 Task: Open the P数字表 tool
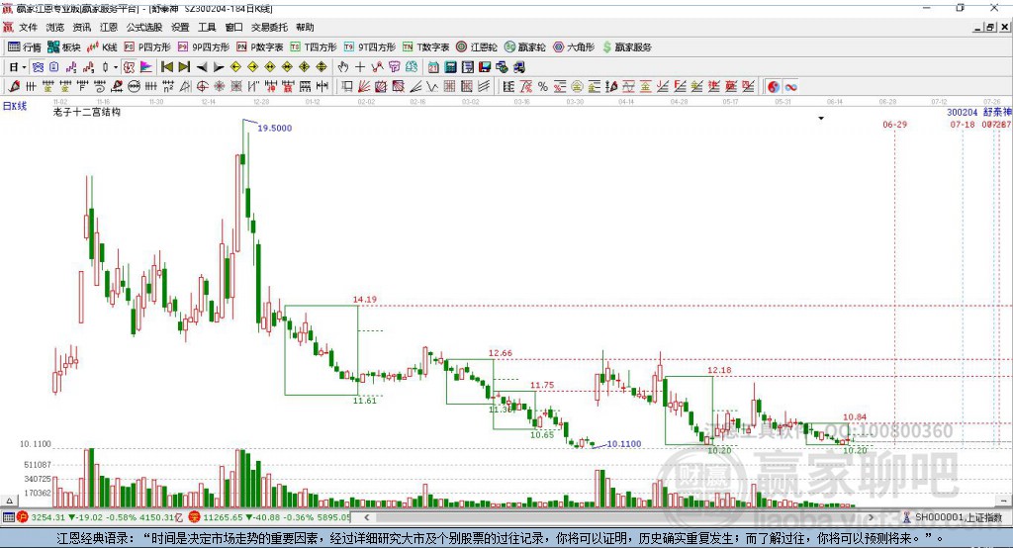[260, 47]
